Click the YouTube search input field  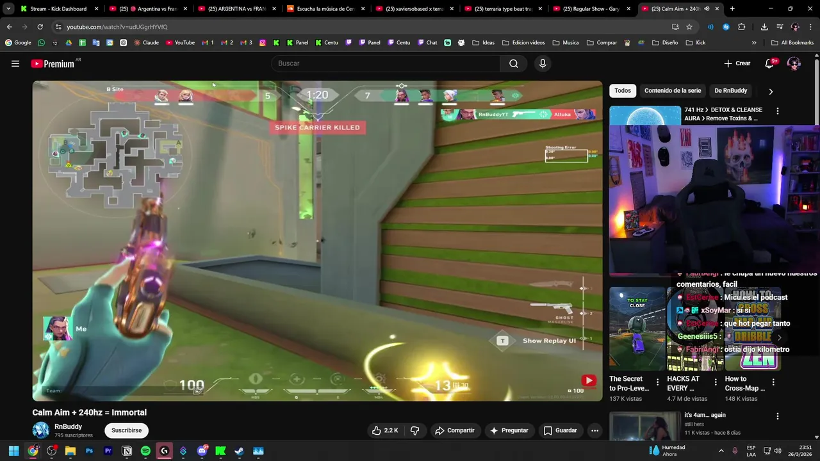(x=386, y=63)
